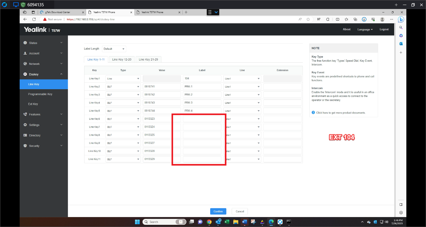Expand the Features sidebar section

click(44, 114)
